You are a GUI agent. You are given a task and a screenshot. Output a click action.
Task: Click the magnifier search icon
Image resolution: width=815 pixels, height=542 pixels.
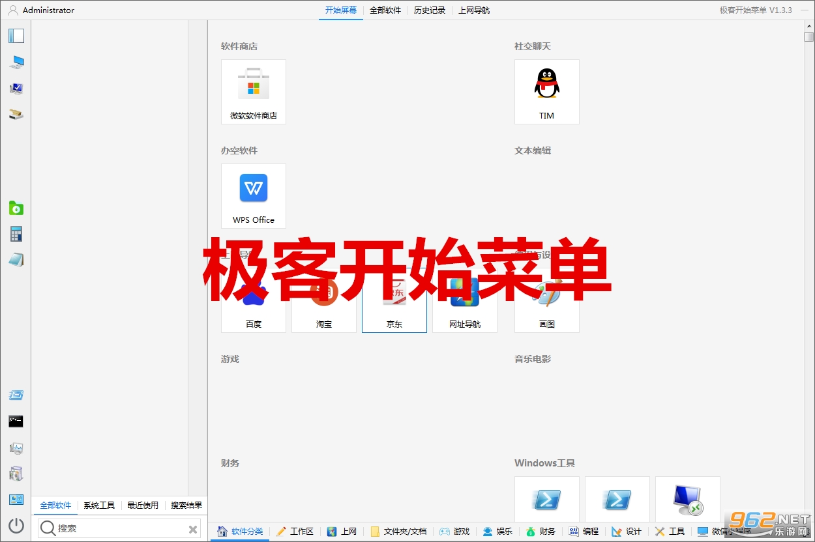click(48, 528)
